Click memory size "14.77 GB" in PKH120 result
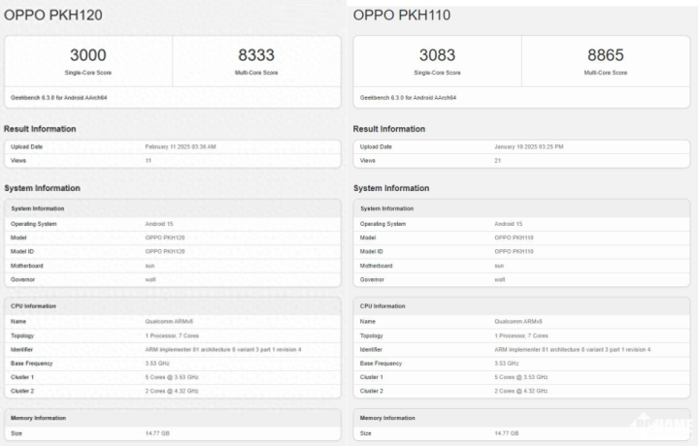Image resolution: width=698 pixels, height=446 pixels. pyautogui.click(x=157, y=433)
